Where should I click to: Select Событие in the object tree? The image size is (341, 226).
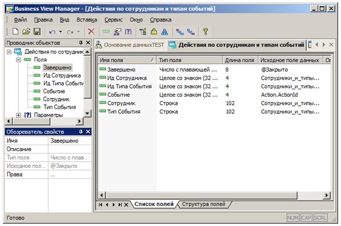pyautogui.click(x=54, y=91)
